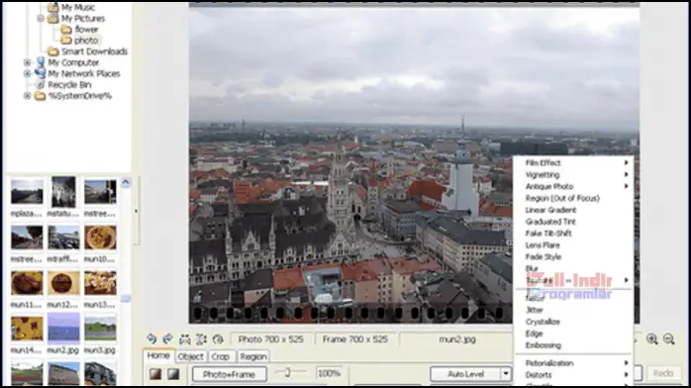The height and width of the screenshot is (388, 691).
Task: Click the thumbnail list scrollbar thumb
Action: (x=126, y=299)
